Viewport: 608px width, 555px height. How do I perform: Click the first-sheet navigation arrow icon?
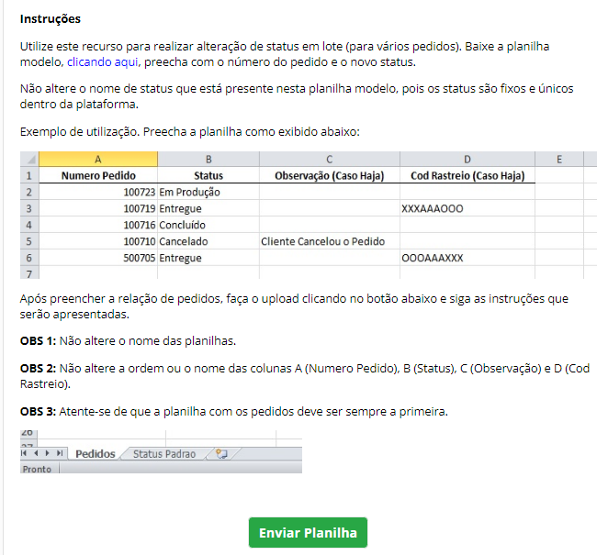click(x=24, y=453)
